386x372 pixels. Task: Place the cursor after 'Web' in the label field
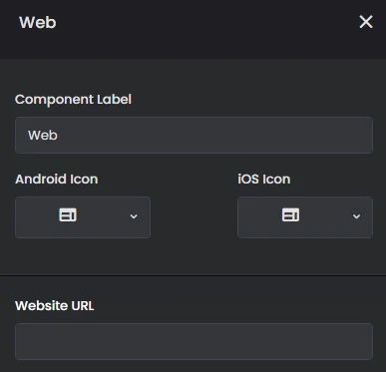59,135
